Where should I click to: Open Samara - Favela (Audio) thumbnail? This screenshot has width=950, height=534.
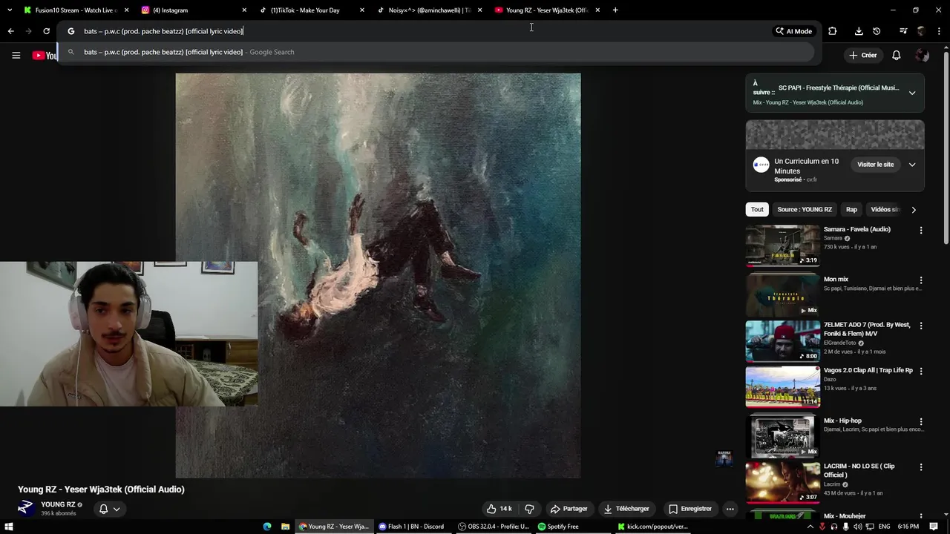783,245
